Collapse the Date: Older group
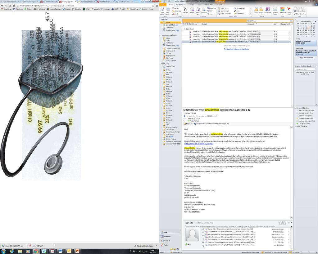318x254 pixels. click(184, 29)
